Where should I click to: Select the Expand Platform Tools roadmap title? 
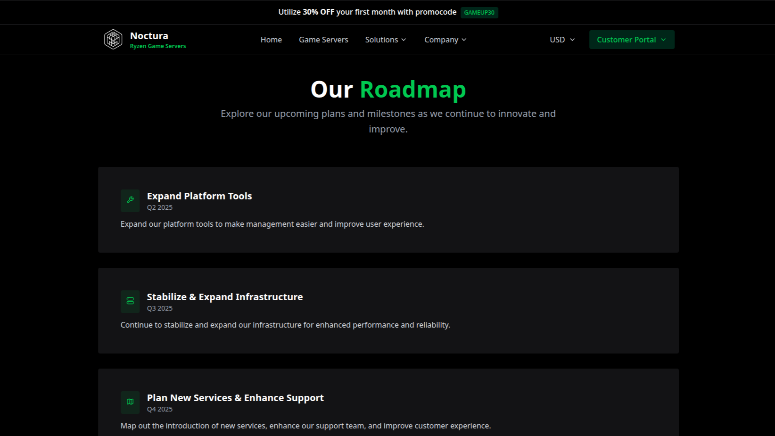[x=199, y=196]
